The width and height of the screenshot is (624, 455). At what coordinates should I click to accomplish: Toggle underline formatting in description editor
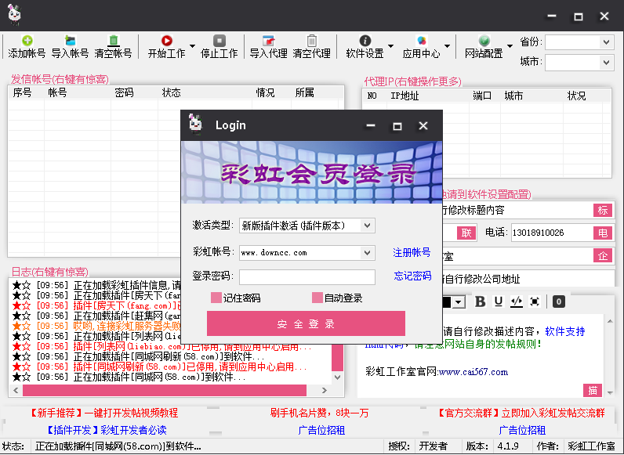[x=498, y=302]
